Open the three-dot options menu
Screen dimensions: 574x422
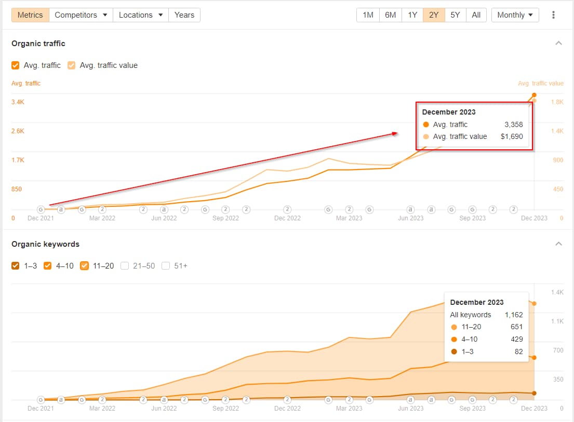553,15
